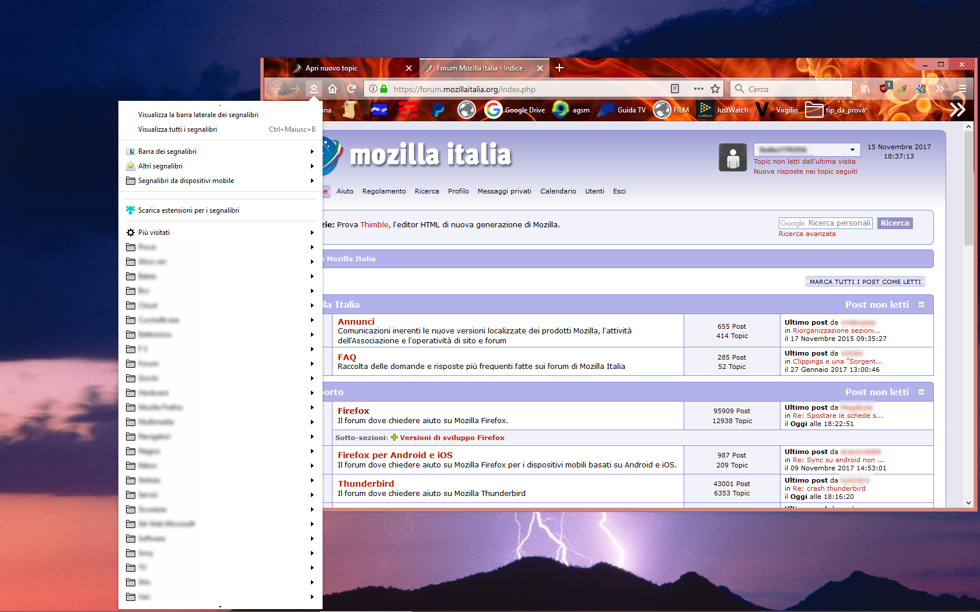Open the Aiuto forum menu link
Screen dimensions: 980x612
point(345,191)
